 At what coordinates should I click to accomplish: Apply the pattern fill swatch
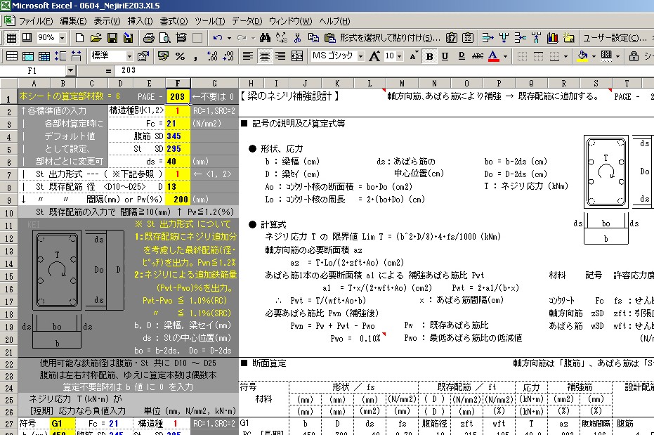coord(606,56)
